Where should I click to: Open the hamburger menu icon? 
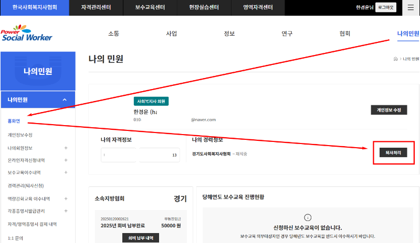pos(411,7)
